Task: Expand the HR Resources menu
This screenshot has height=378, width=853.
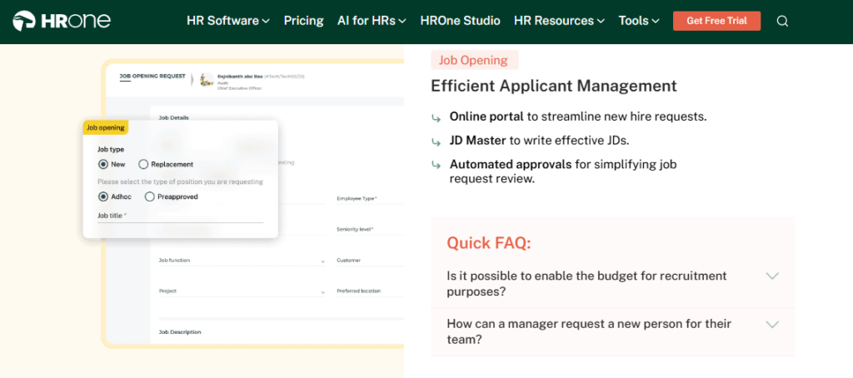Action: 559,21
